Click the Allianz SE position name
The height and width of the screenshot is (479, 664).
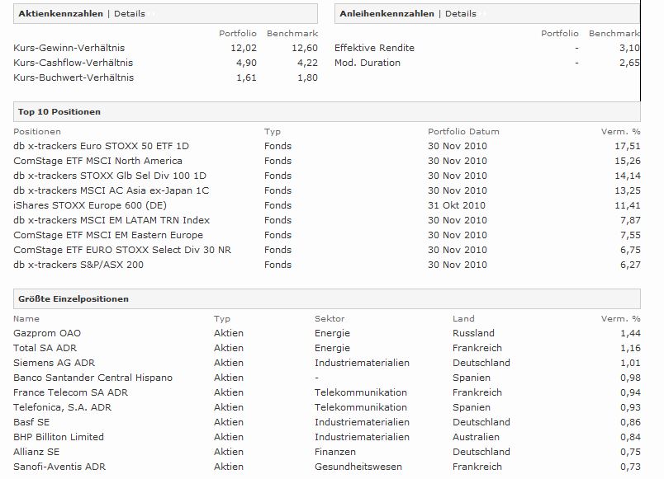(36, 452)
